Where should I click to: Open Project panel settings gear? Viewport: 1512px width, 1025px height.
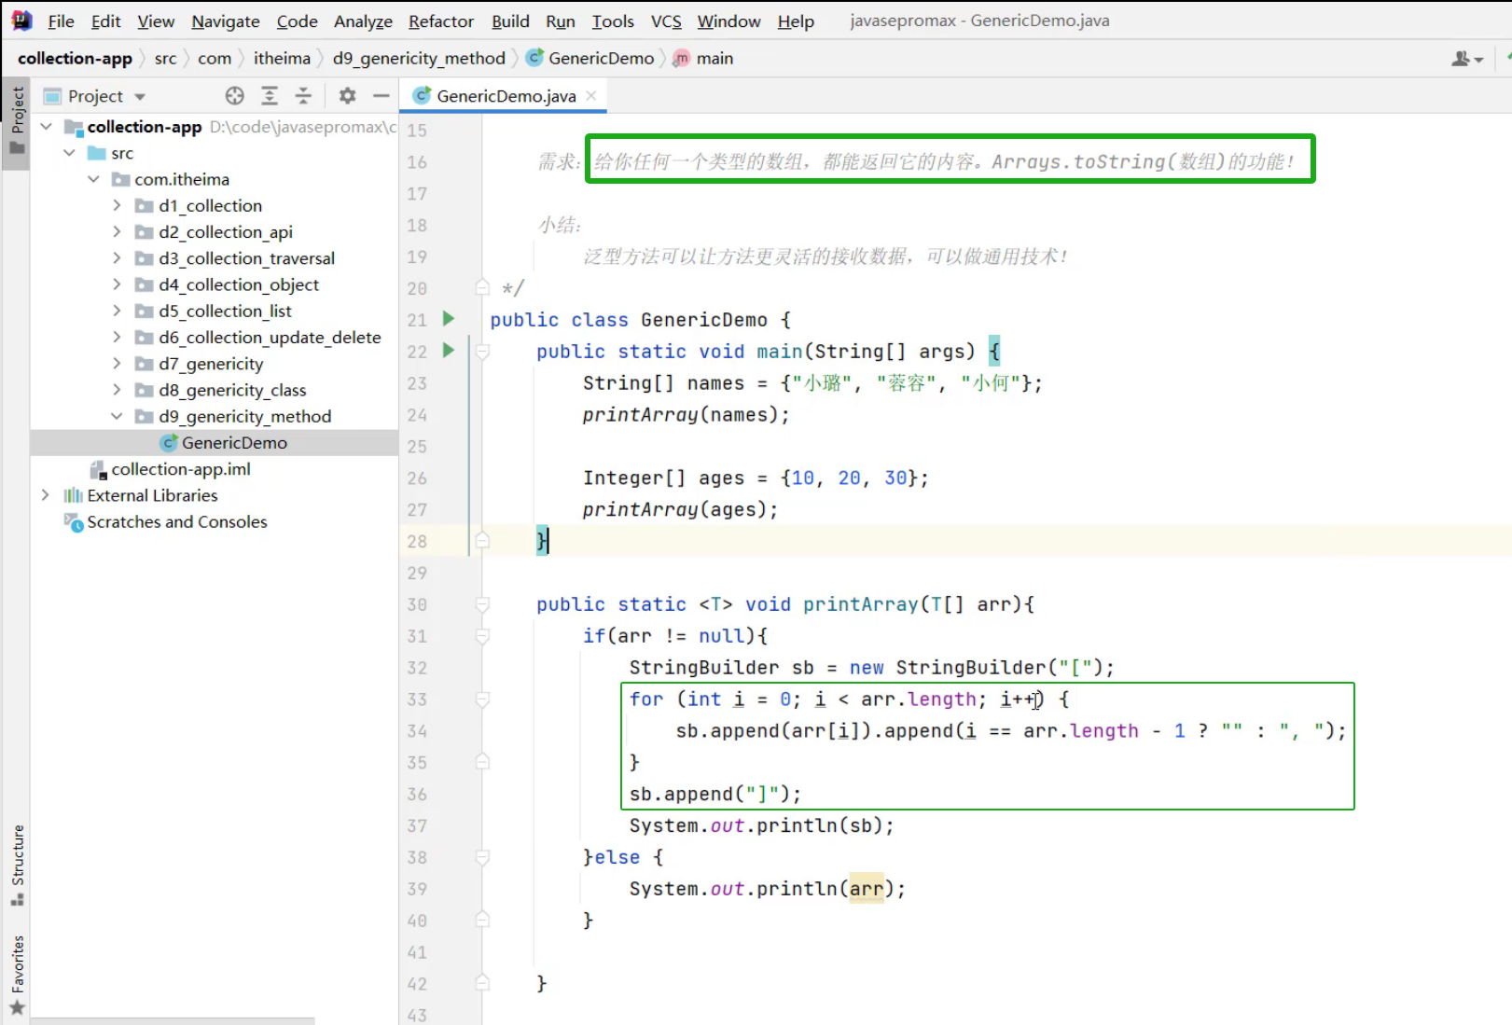pos(347,96)
